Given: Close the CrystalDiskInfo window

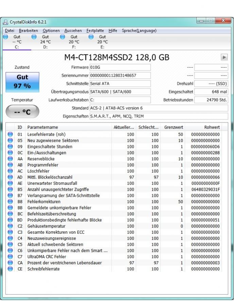Looking at the screenshot, I should 223,20.
